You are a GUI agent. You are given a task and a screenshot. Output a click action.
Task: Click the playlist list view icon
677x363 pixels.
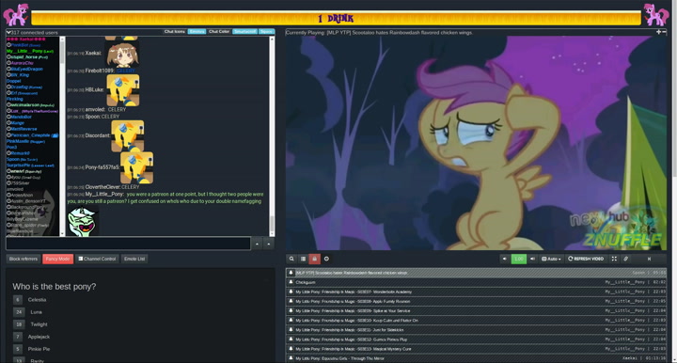[303, 259]
